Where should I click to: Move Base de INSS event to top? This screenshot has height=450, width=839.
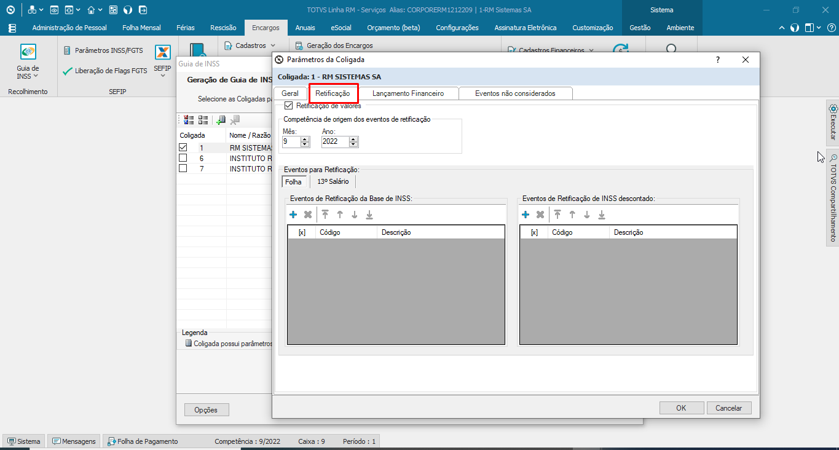325,215
